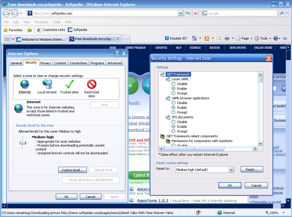292x217 pixels.
Task: Select Disable under Loose XAML
Action: [x=173, y=84]
